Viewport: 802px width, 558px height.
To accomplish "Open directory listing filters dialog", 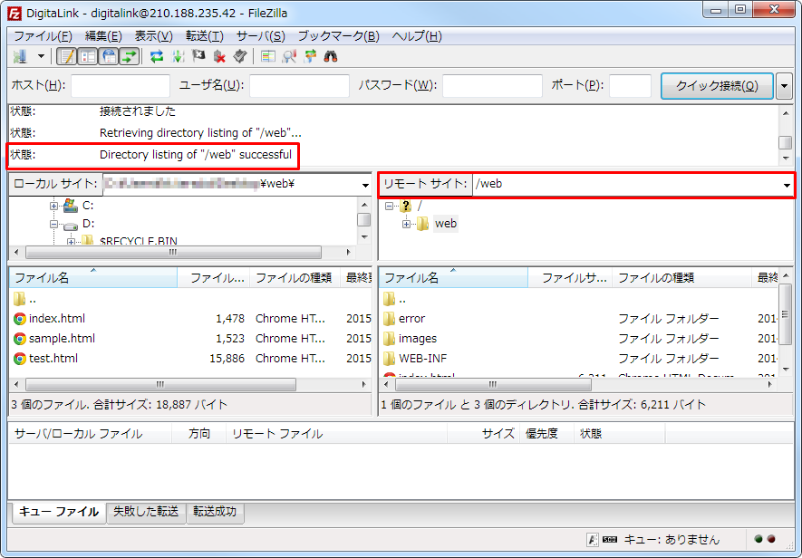I will tap(268, 56).
